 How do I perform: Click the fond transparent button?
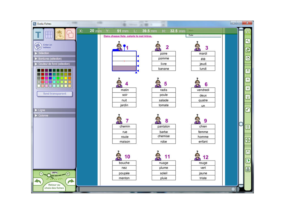pyautogui.click(x=55, y=94)
